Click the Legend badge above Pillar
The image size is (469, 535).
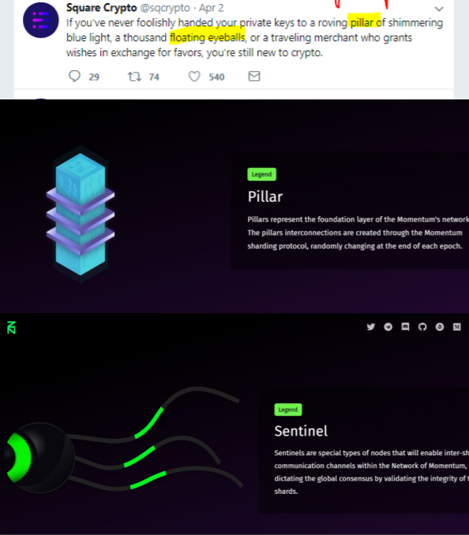(262, 174)
